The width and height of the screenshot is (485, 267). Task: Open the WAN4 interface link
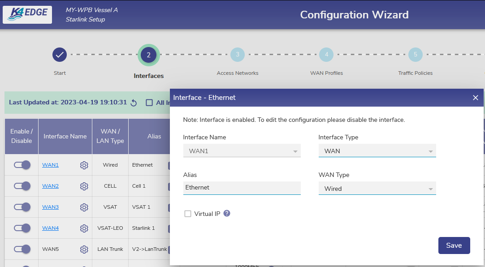click(50, 228)
